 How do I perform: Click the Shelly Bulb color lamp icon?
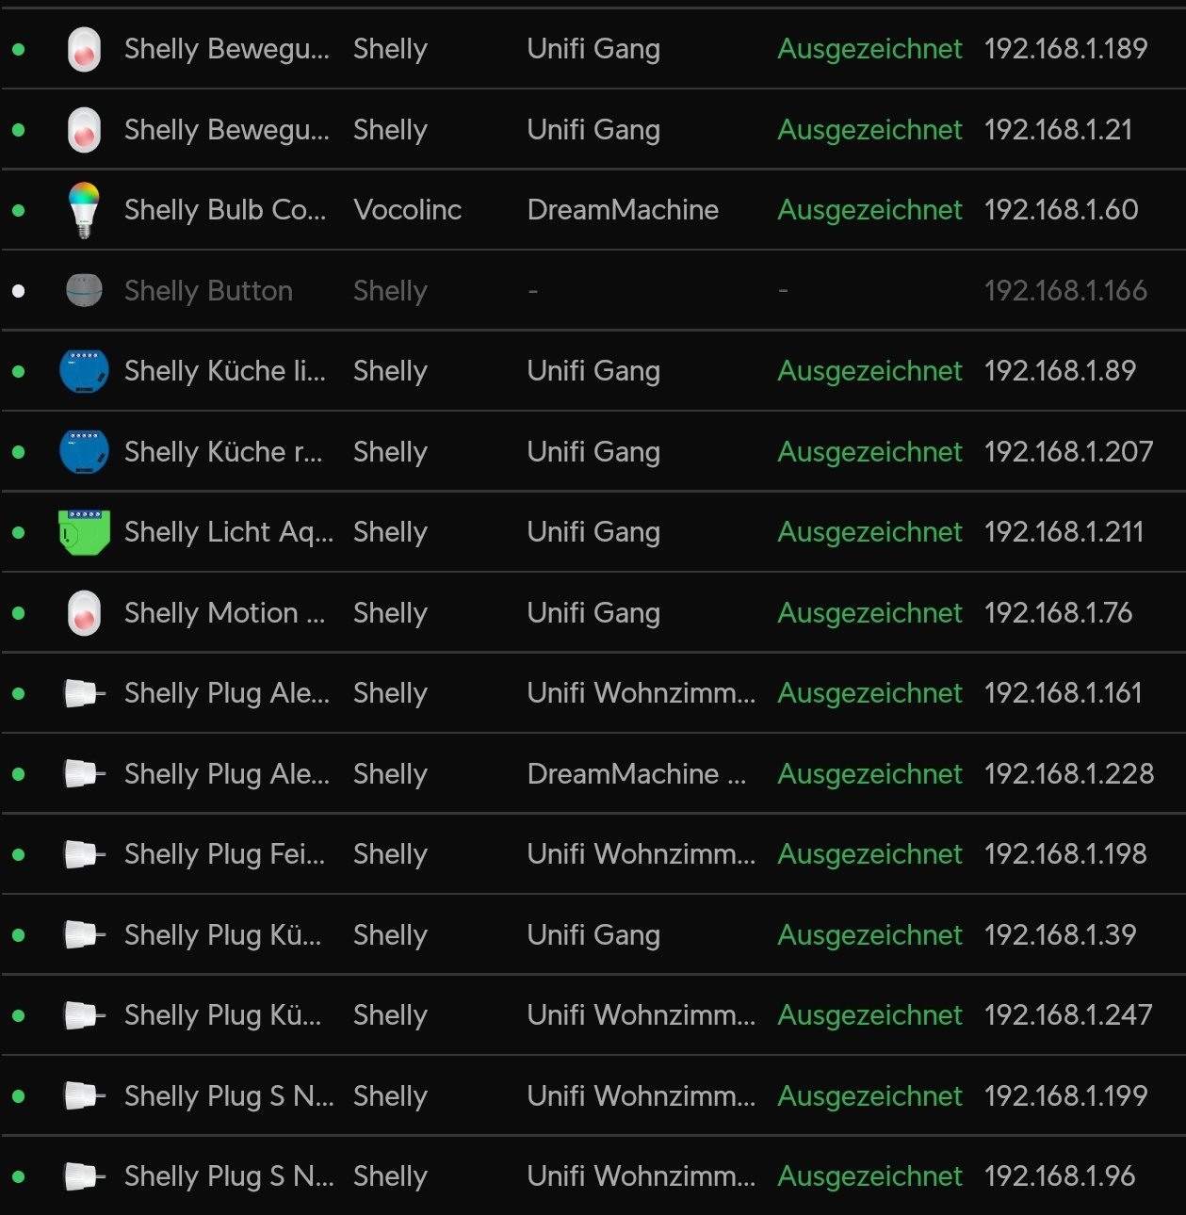[x=84, y=209]
